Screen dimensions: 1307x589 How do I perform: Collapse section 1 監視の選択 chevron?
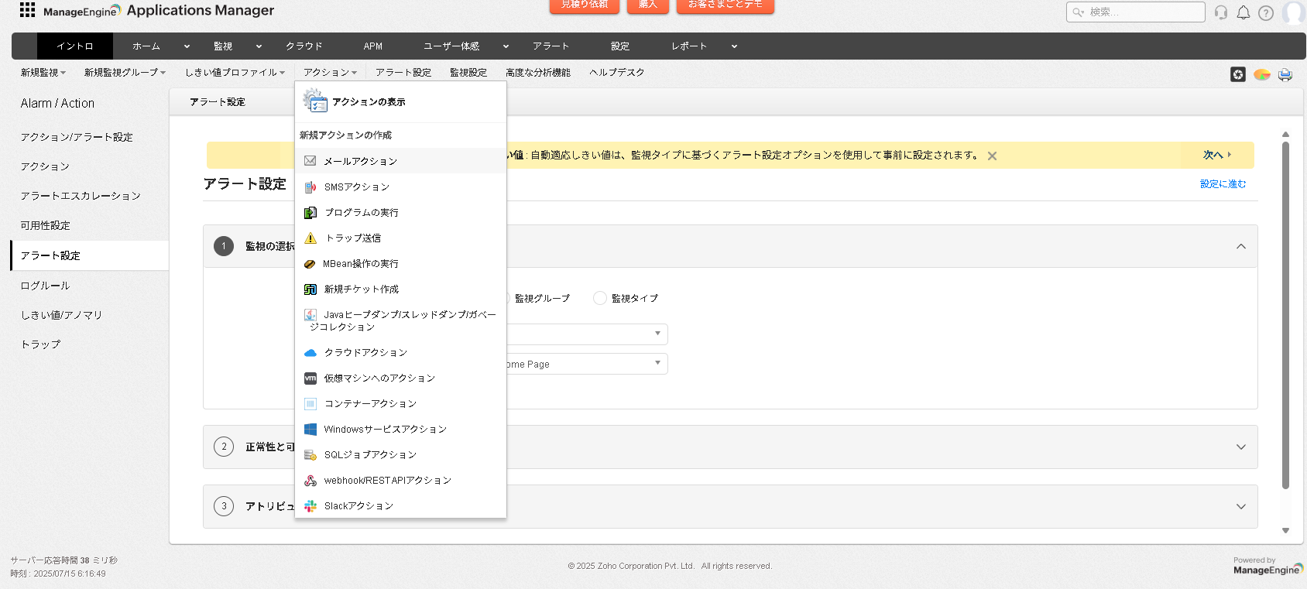pos(1241,246)
